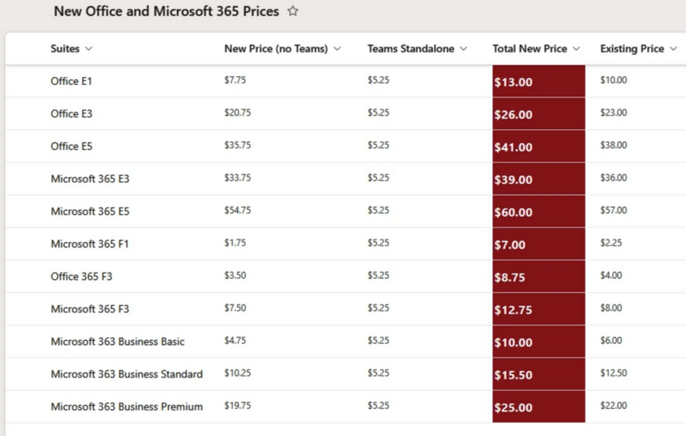Open New Price (no Teams) column menu chevron

pyautogui.click(x=337, y=48)
